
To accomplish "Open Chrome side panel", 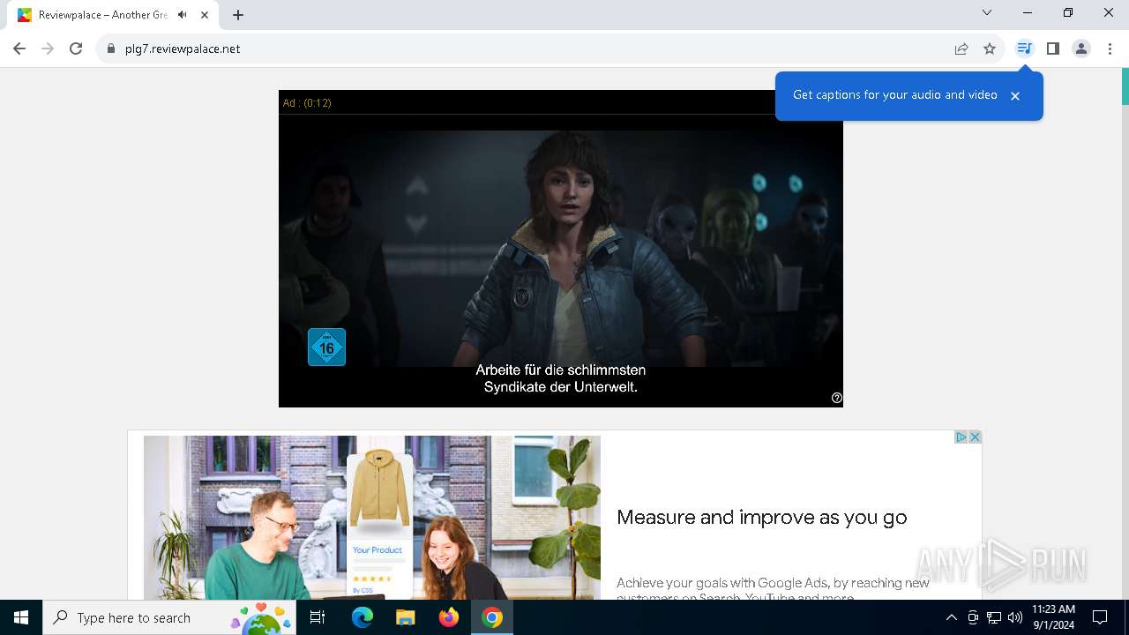I will pyautogui.click(x=1052, y=49).
